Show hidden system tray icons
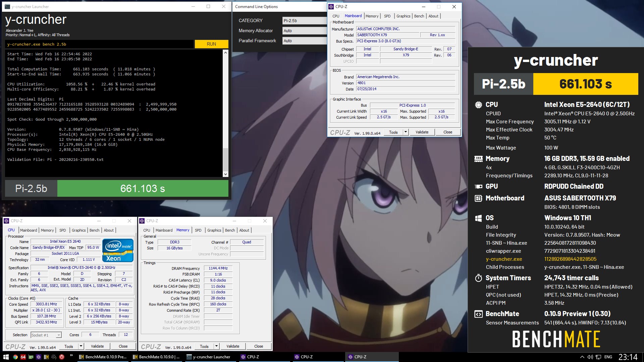 coord(582,357)
